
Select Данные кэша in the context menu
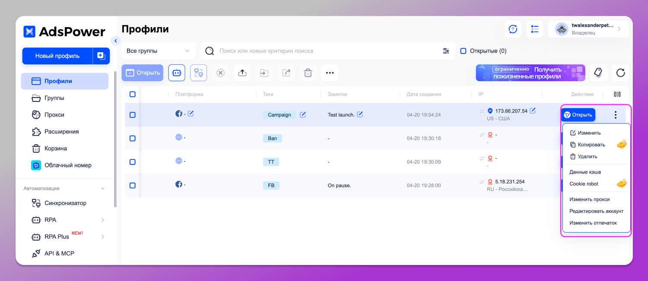point(585,172)
